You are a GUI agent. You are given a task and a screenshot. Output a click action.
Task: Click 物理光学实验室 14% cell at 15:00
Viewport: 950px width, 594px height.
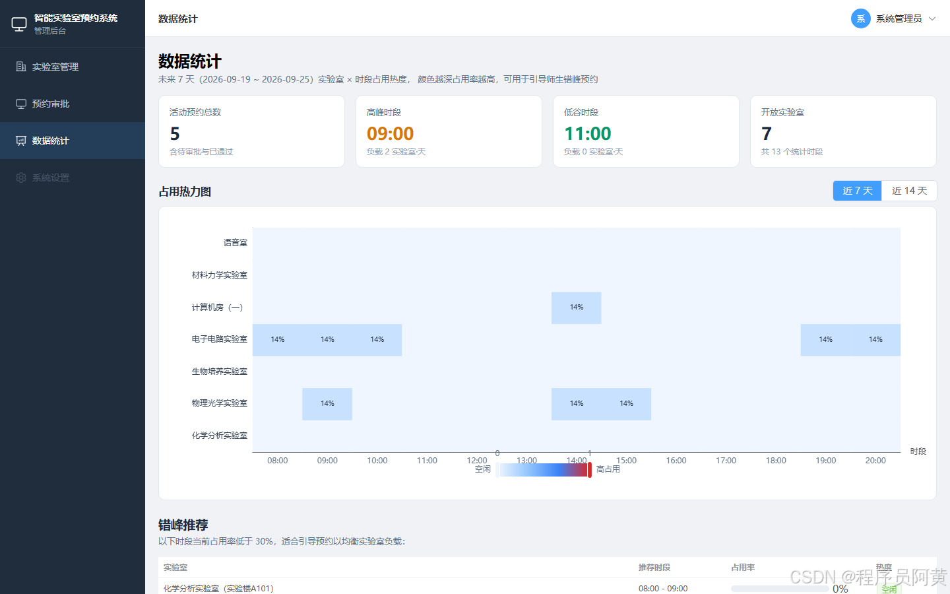[x=627, y=404]
